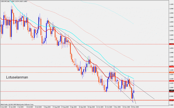Click the red 1.0324 horizontal line price tag
This screenshot has height=108, width=174.
click(171, 67)
